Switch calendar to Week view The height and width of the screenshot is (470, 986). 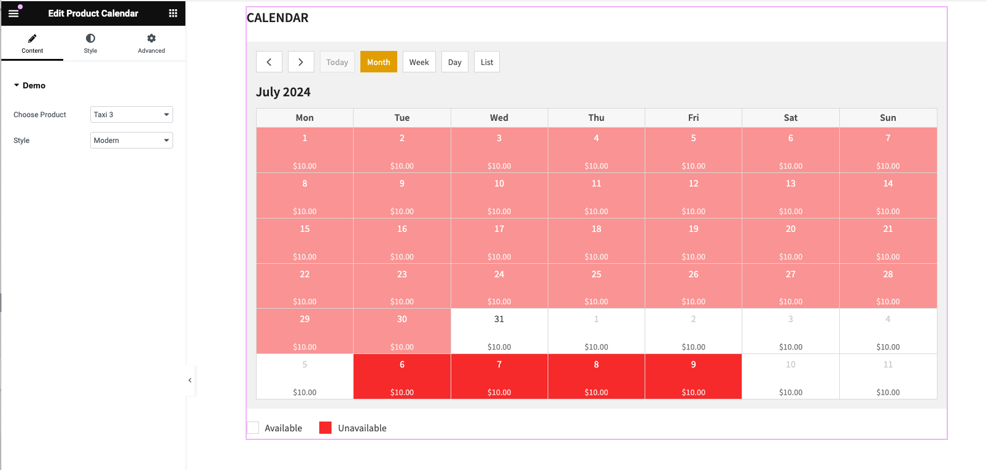click(419, 62)
